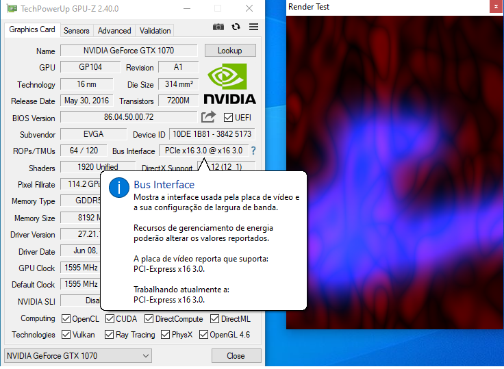
Task: Click the Name field NVIDIA GeForce GTX 1070
Action: (x=129, y=51)
